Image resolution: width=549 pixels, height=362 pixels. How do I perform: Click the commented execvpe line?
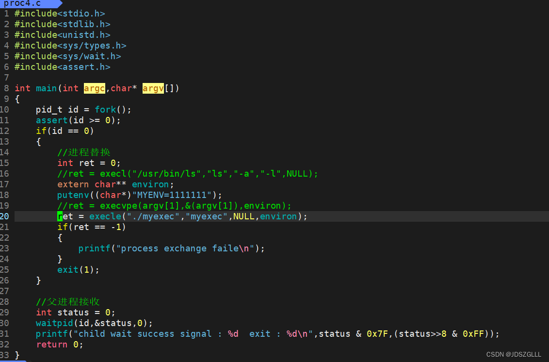pos(175,206)
